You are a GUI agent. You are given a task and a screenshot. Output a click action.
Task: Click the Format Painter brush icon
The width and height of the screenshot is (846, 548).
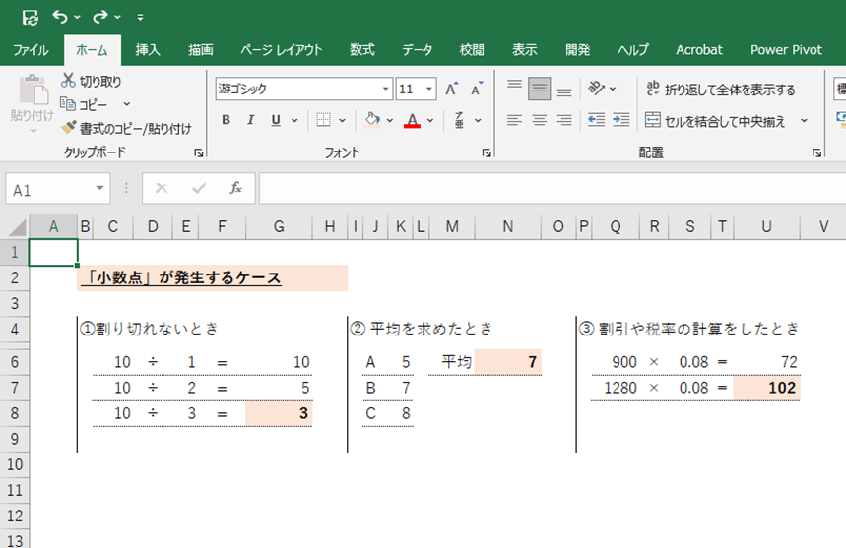point(68,128)
